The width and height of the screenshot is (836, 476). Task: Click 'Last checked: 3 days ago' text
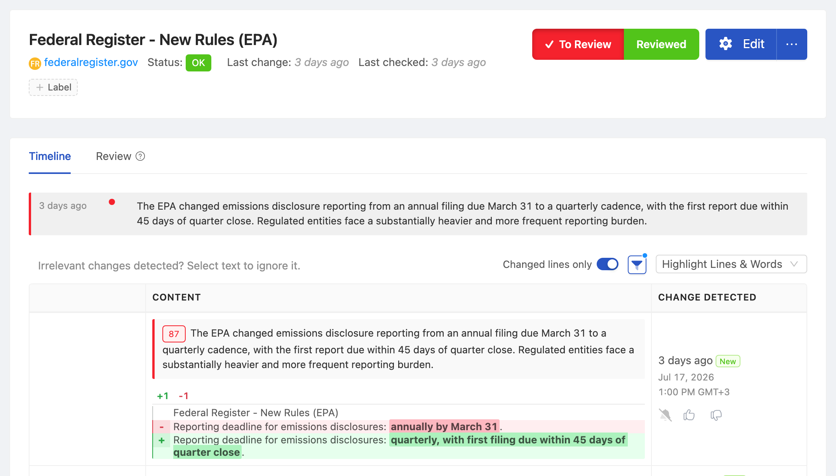pyautogui.click(x=422, y=63)
